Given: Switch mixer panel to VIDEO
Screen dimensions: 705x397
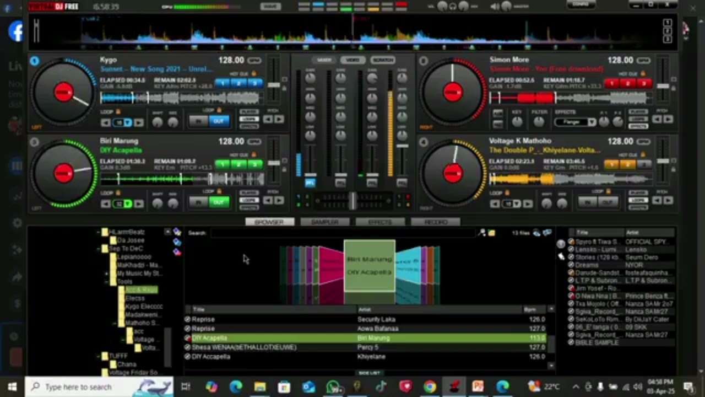Looking at the screenshot, I should [352, 60].
